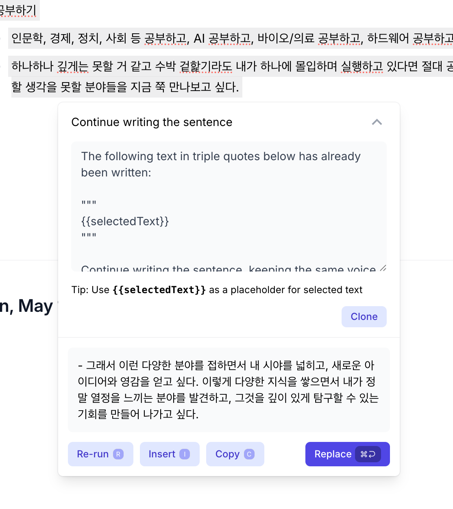Screen dimensions: 453x509
Task: Click the command-return shortcut badge on Replace
Action: point(368,454)
